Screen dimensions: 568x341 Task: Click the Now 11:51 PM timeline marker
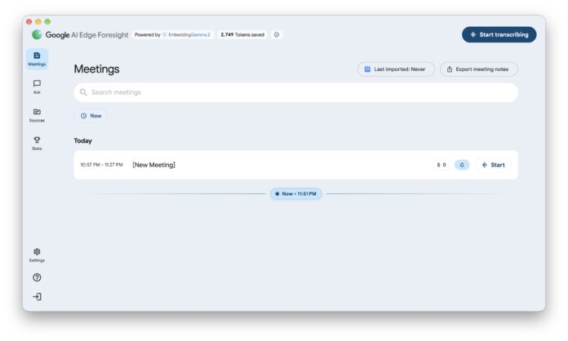tap(295, 193)
